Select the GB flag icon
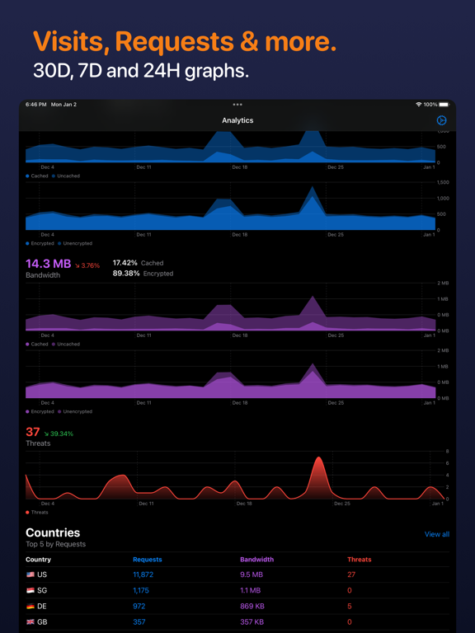This screenshot has height=633, width=475. (31, 622)
